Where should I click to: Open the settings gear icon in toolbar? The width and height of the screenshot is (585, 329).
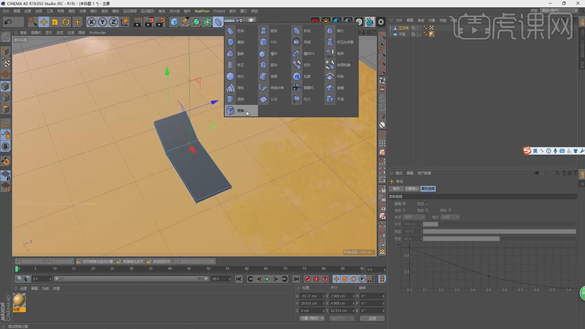click(381, 22)
